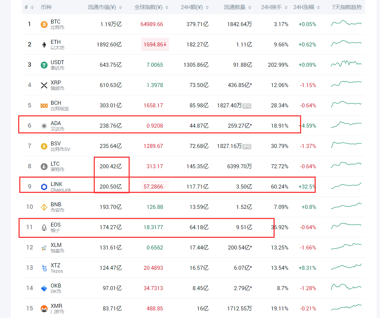Screen dimensions: 380x318
Task: Click the ChainLink LINK hexagon icon
Action: pos(44,187)
